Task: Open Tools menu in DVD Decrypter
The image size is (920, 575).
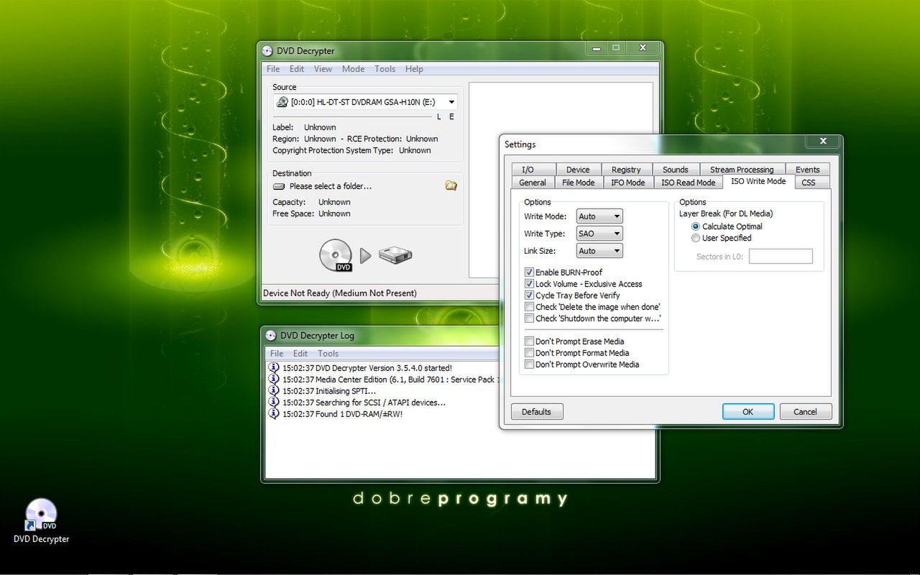Action: [x=385, y=69]
